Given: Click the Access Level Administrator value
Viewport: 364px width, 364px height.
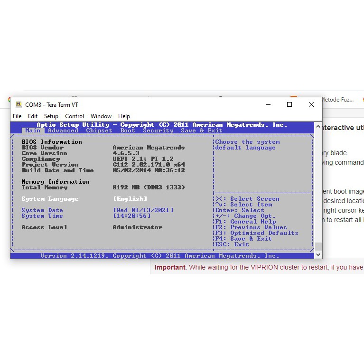Looking at the screenshot, I should pyautogui.click(x=138, y=227).
